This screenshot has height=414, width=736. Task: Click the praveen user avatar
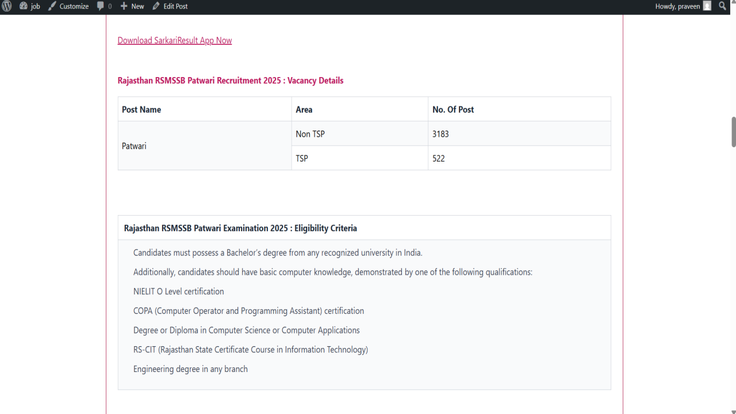707,6
